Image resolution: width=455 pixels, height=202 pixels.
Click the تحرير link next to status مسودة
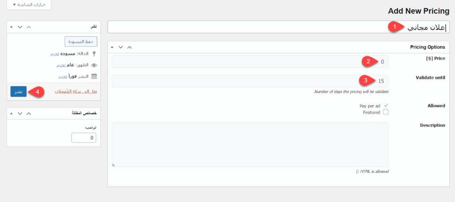click(55, 54)
